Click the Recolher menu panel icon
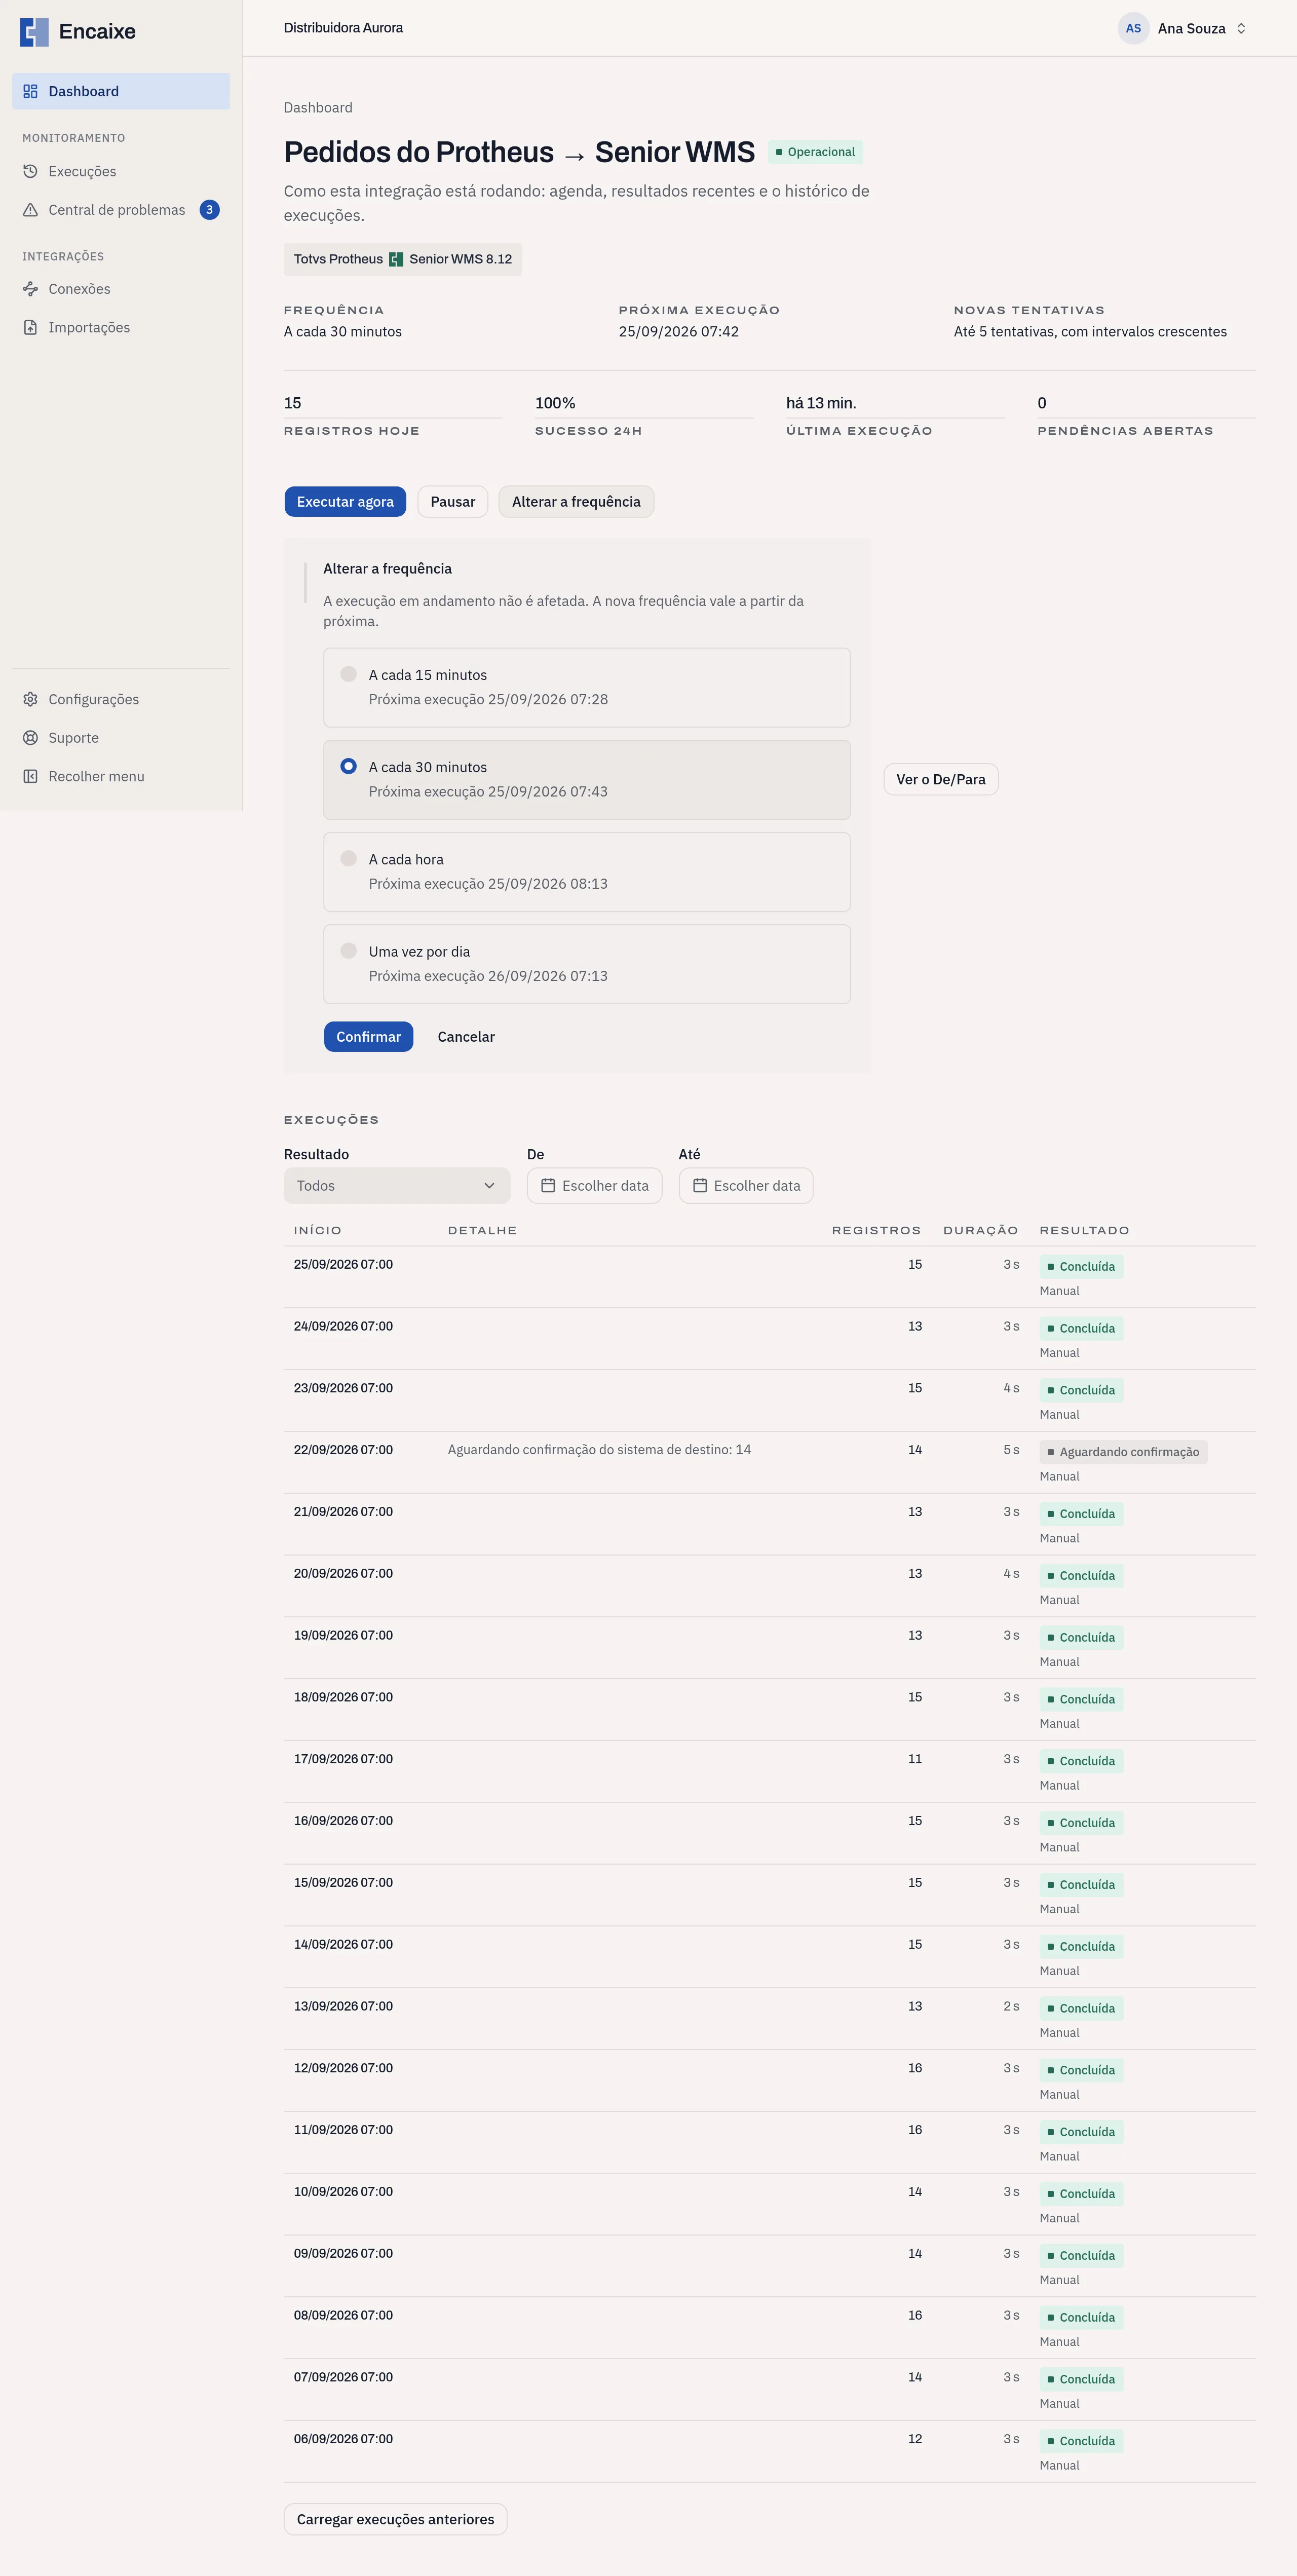1297x2576 pixels. tap(30, 776)
